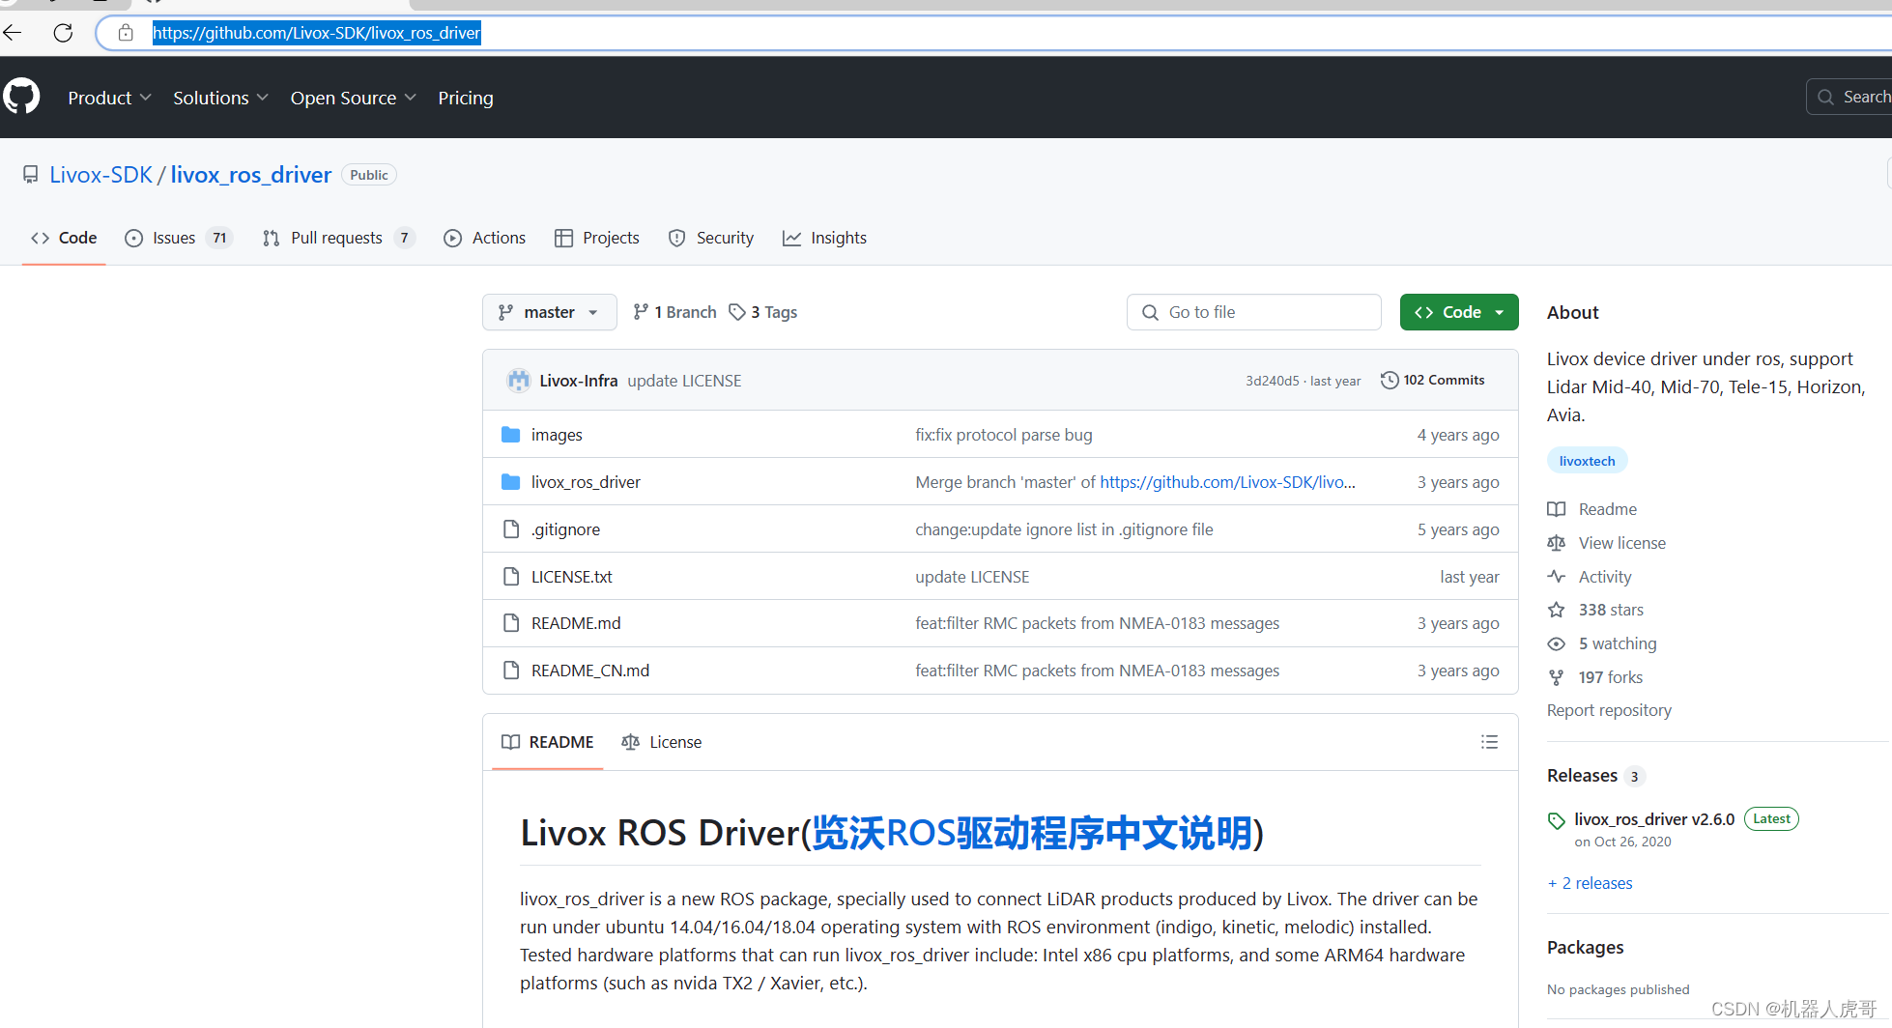Expand the Open Source menu
1892x1028 pixels.
click(353, 98)
